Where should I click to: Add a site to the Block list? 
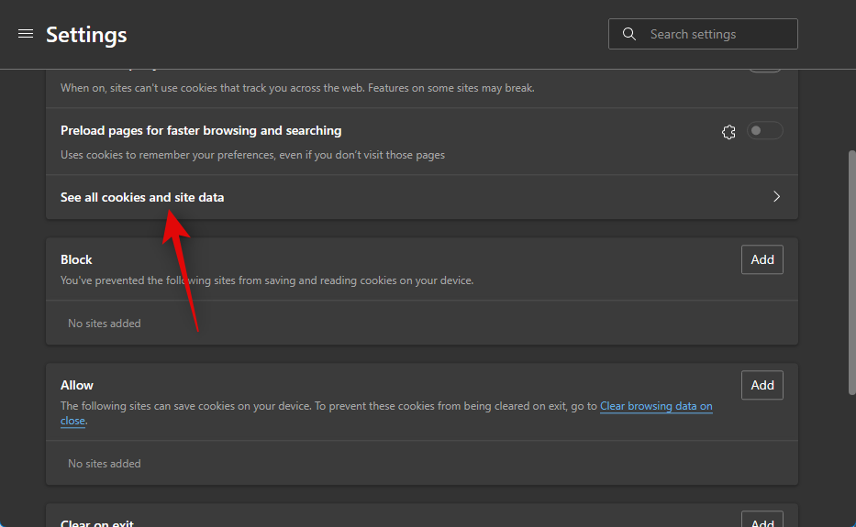[x=762, y=259]
